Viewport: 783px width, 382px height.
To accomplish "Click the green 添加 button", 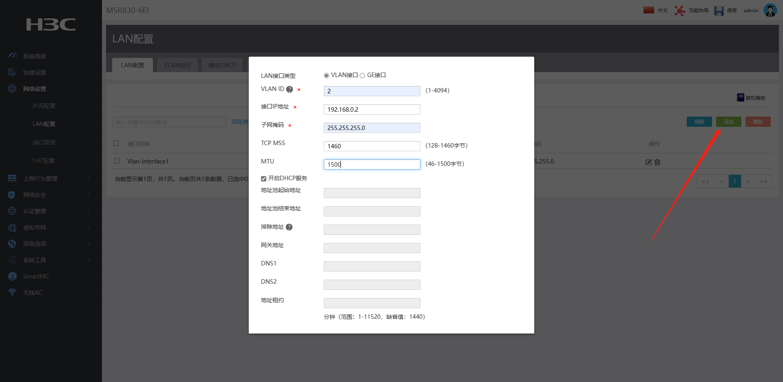I will click(729, 121).
